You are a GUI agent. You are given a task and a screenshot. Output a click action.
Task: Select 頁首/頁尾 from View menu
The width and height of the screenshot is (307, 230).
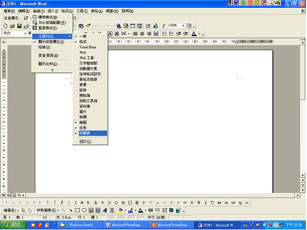(52, 56)
